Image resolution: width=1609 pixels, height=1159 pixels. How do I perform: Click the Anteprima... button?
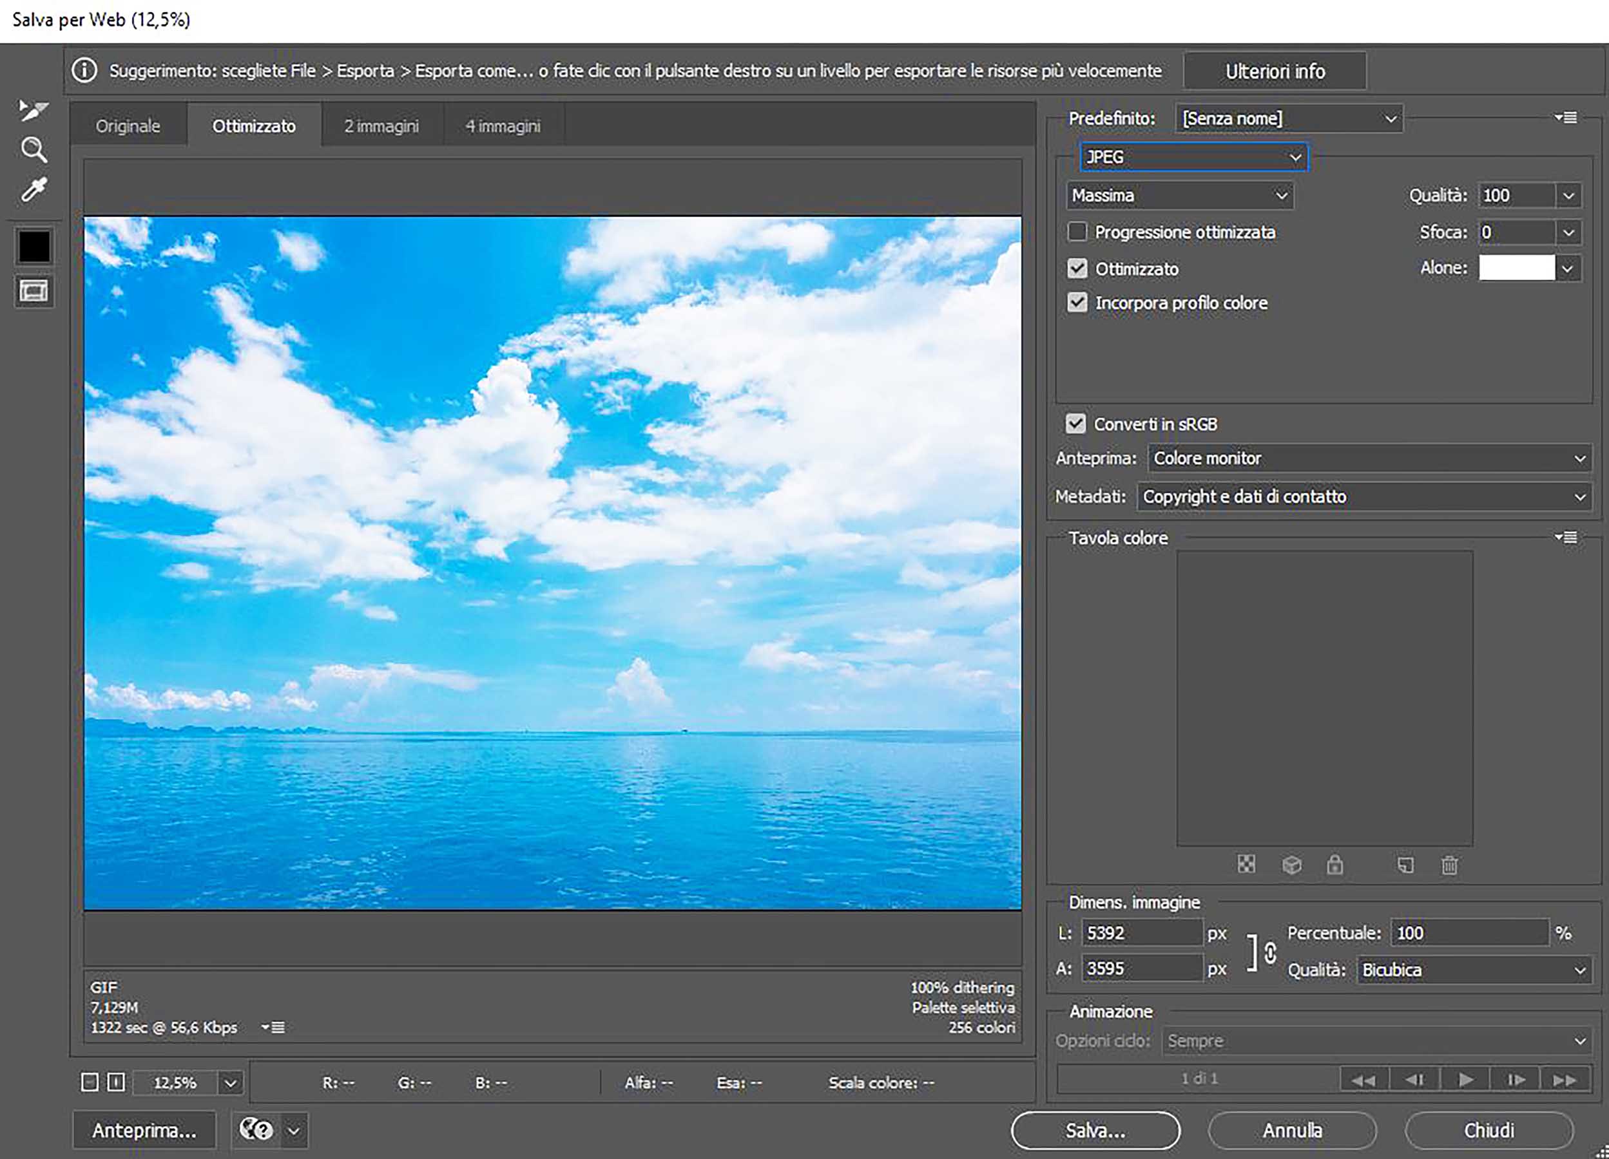(144, 1130)
